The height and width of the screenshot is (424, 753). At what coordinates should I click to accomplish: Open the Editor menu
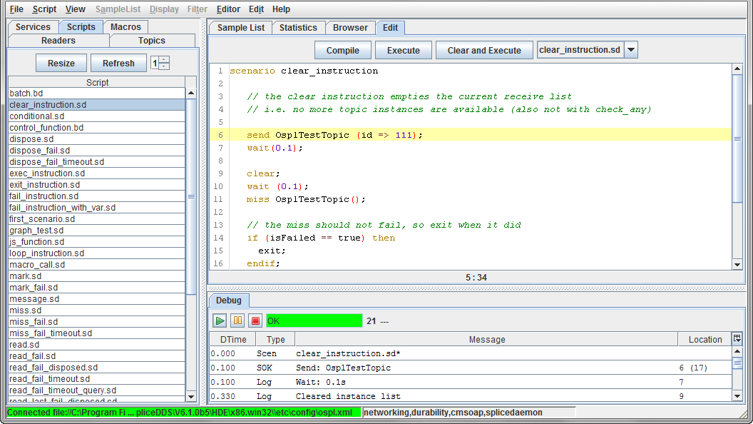[x=228, y=9]
